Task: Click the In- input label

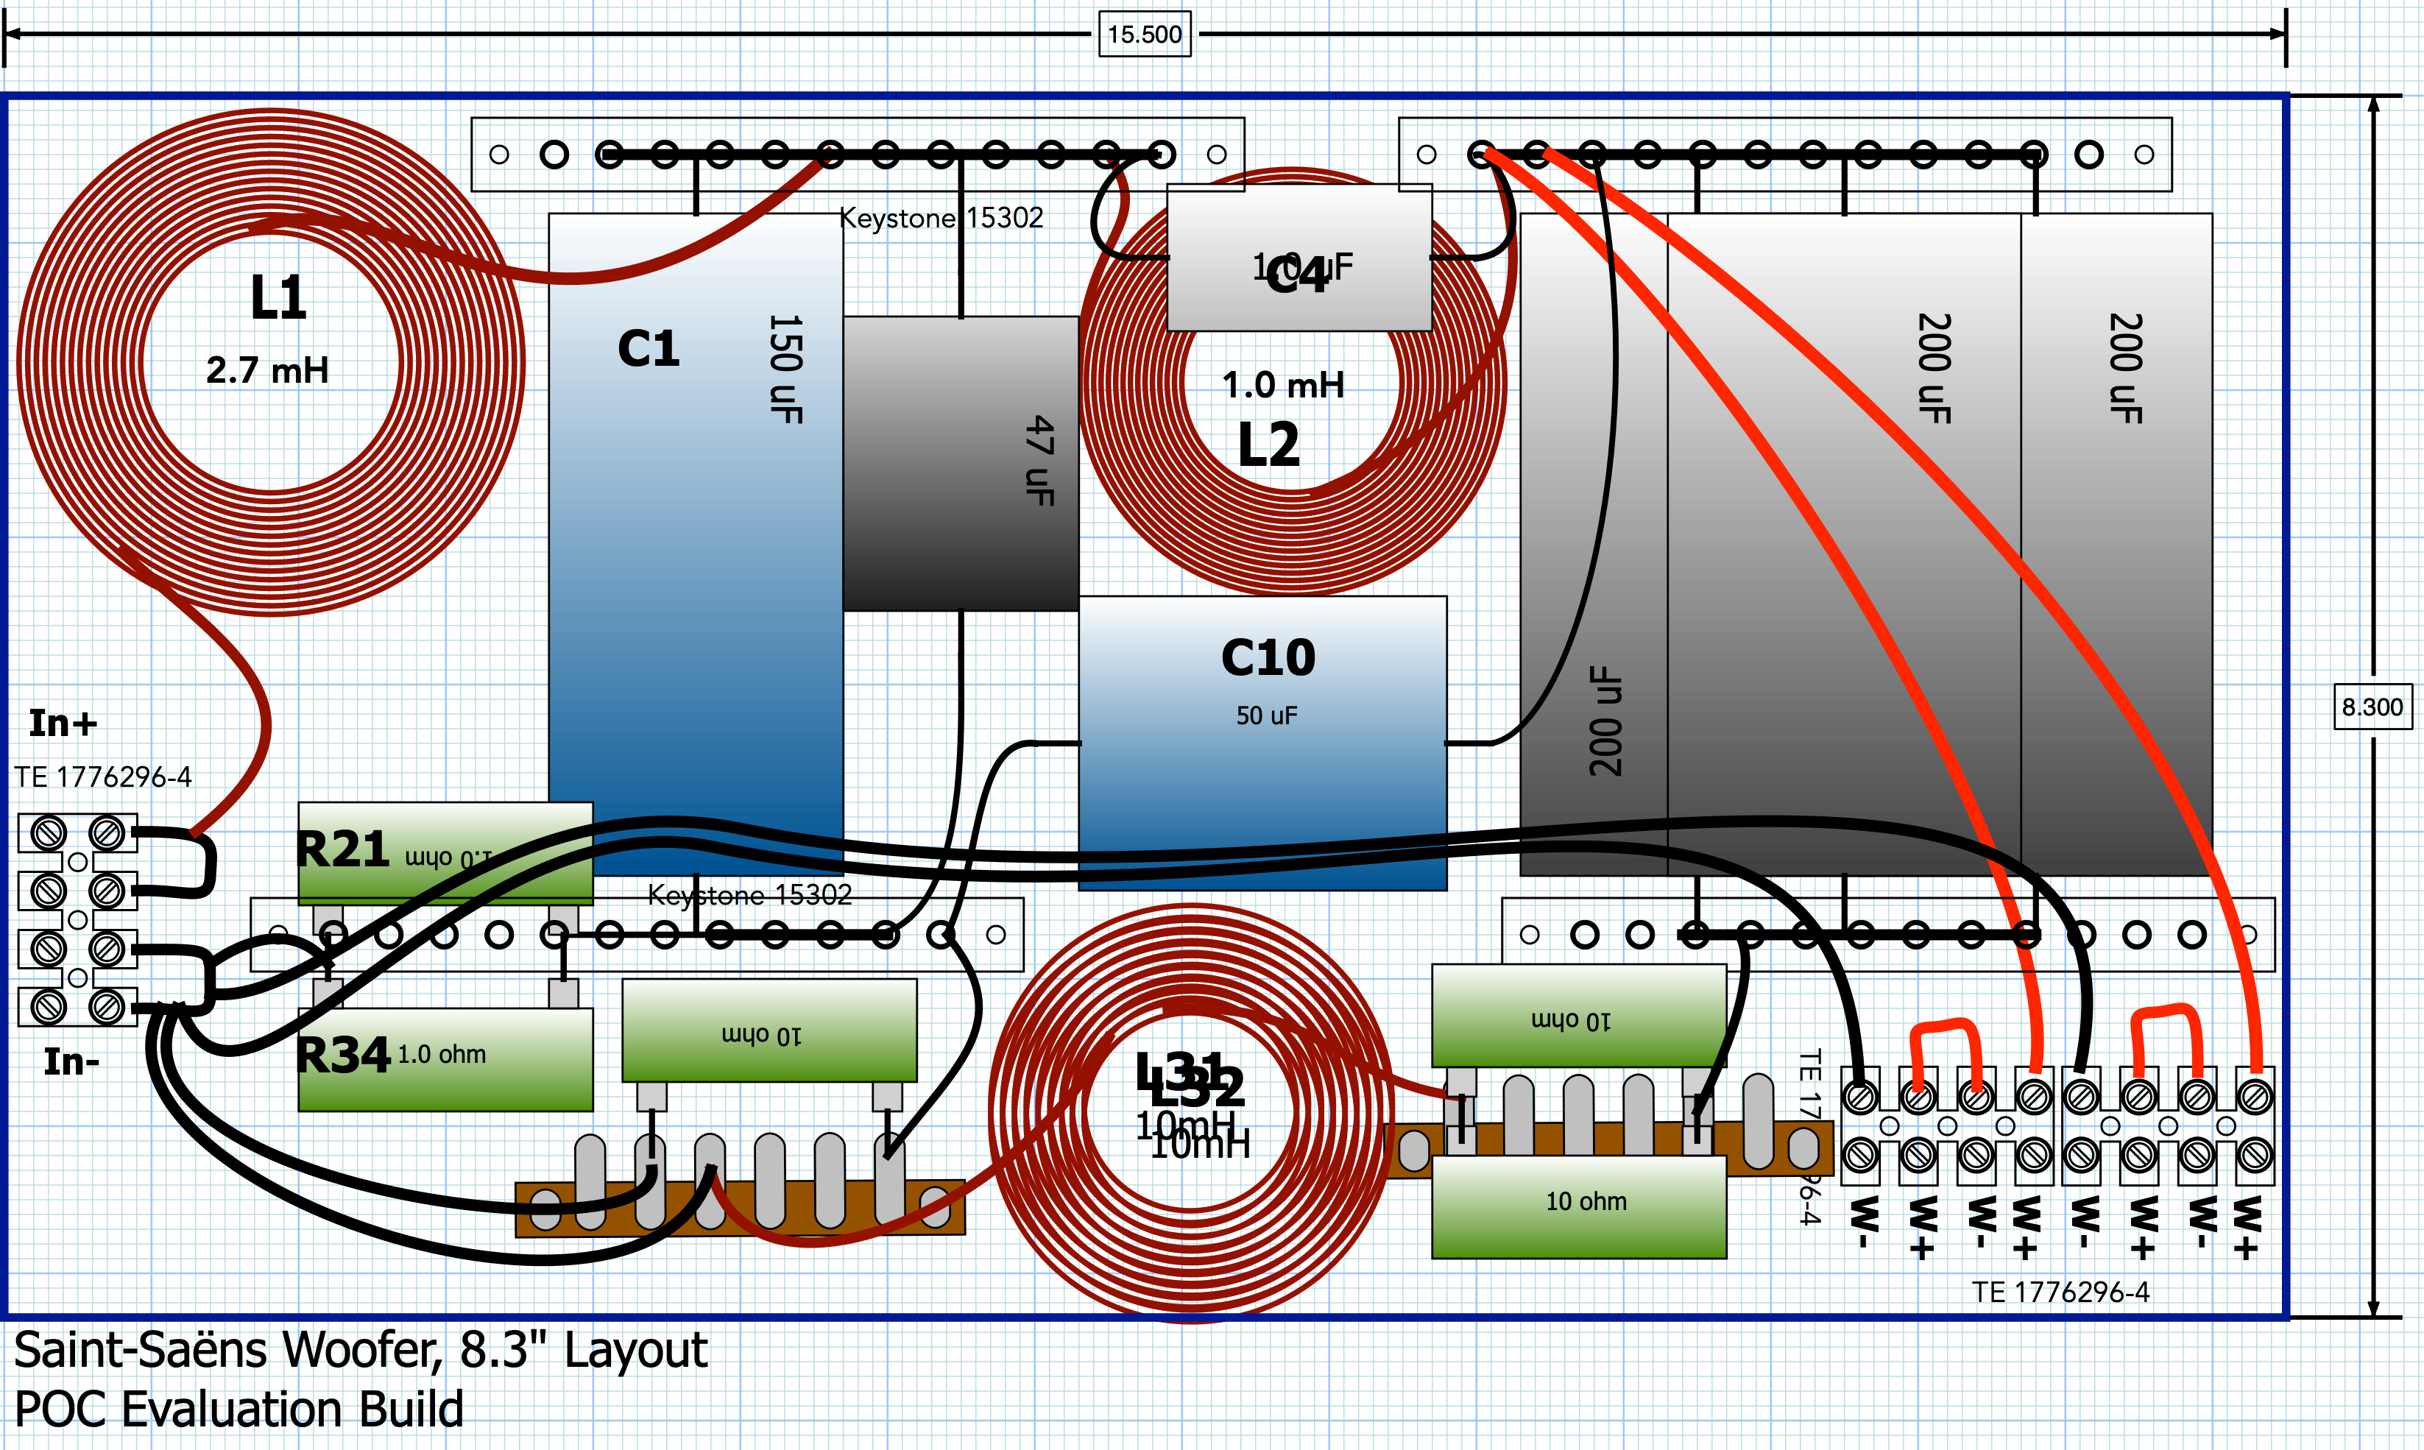Action: (x=71, y=1061)
